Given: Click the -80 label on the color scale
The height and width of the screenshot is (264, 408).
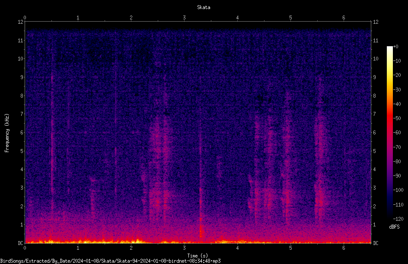Looking at the screenshot, I should point(397,161).
